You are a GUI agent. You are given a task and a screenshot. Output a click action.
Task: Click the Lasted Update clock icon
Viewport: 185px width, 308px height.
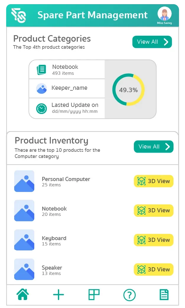[41, 108]
